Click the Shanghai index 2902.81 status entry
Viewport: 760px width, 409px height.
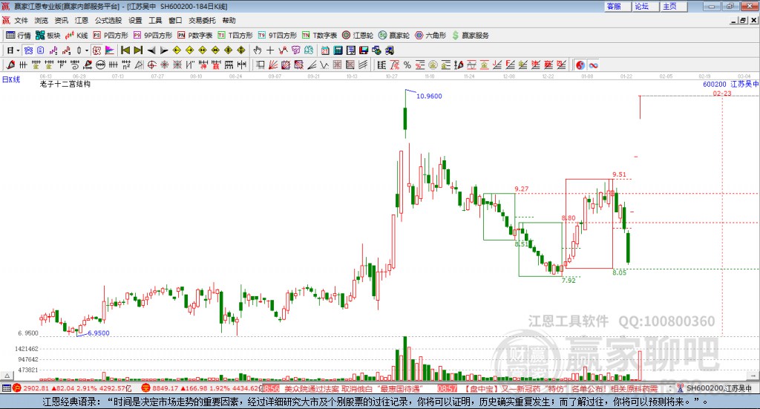pyautogui.click(x=72, y=388)
